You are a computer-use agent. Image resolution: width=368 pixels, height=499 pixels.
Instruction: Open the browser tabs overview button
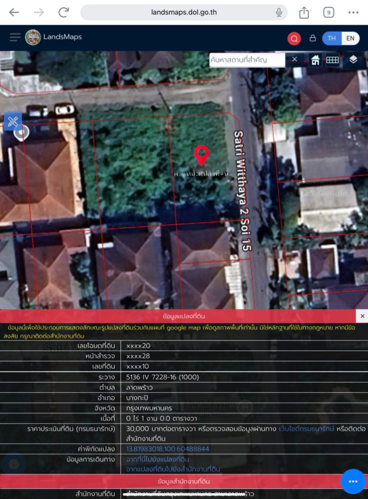(x=328, y=12)
